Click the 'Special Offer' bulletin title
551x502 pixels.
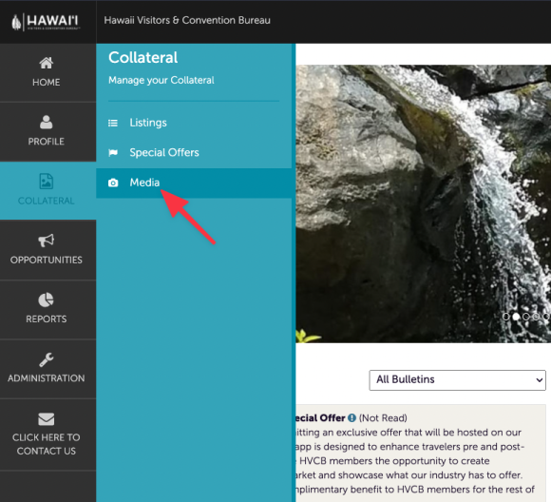point(320,418)
